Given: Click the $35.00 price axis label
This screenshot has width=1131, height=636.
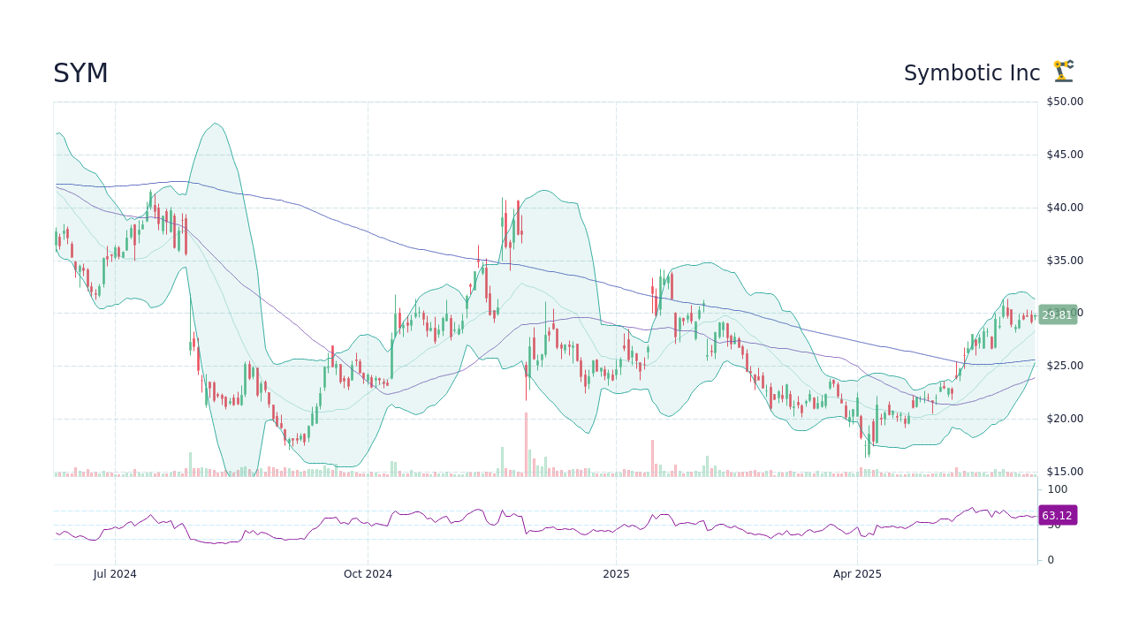Looking at the screenshot, I should click(x=1065, y=261).
